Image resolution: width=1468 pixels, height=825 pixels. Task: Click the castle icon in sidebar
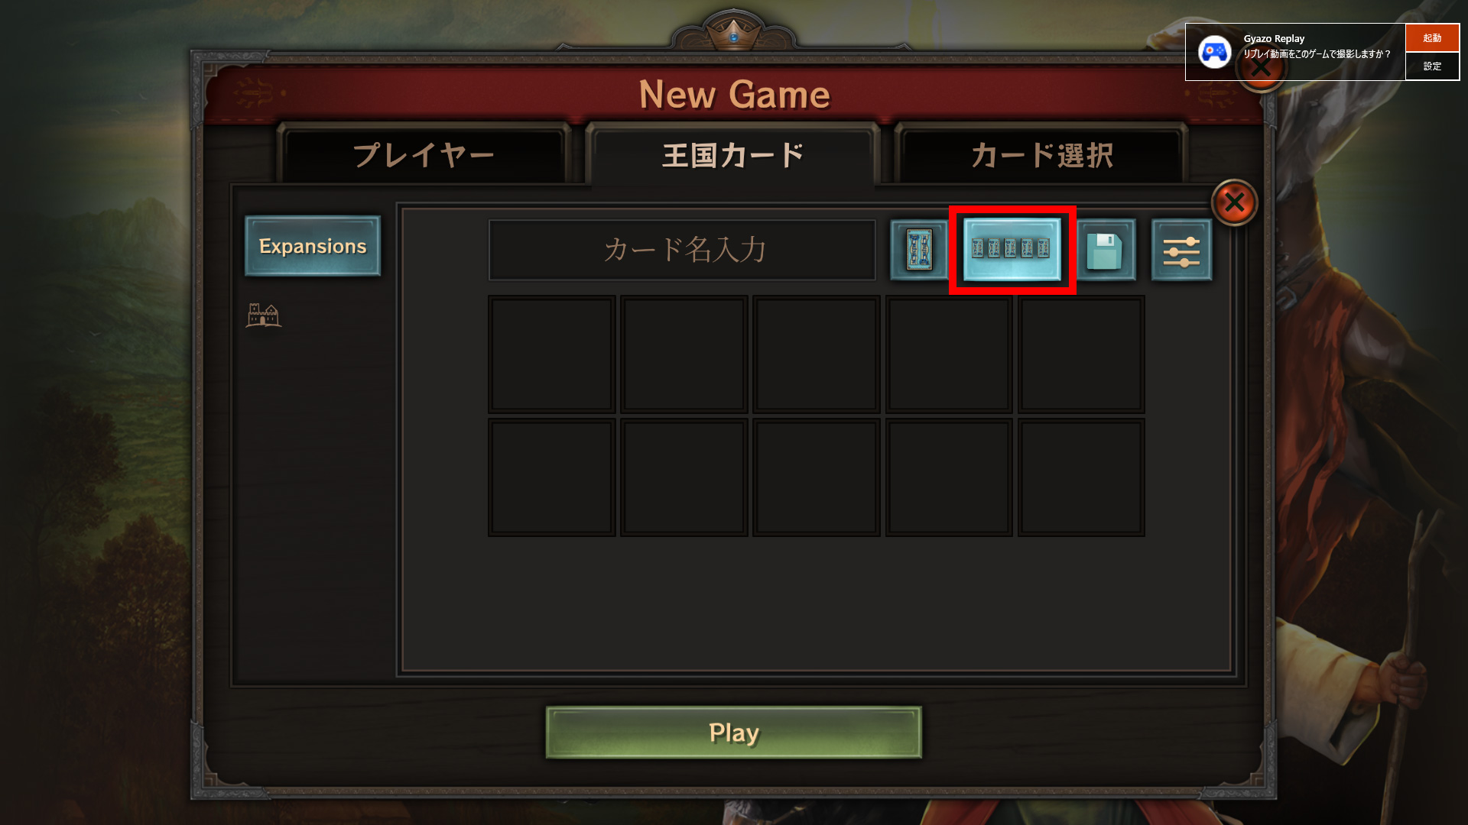click(264, 315)
